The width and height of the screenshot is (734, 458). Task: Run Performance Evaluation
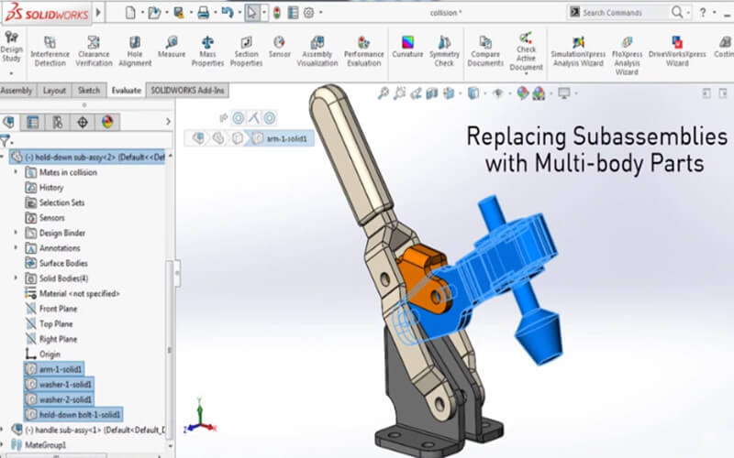363,51
